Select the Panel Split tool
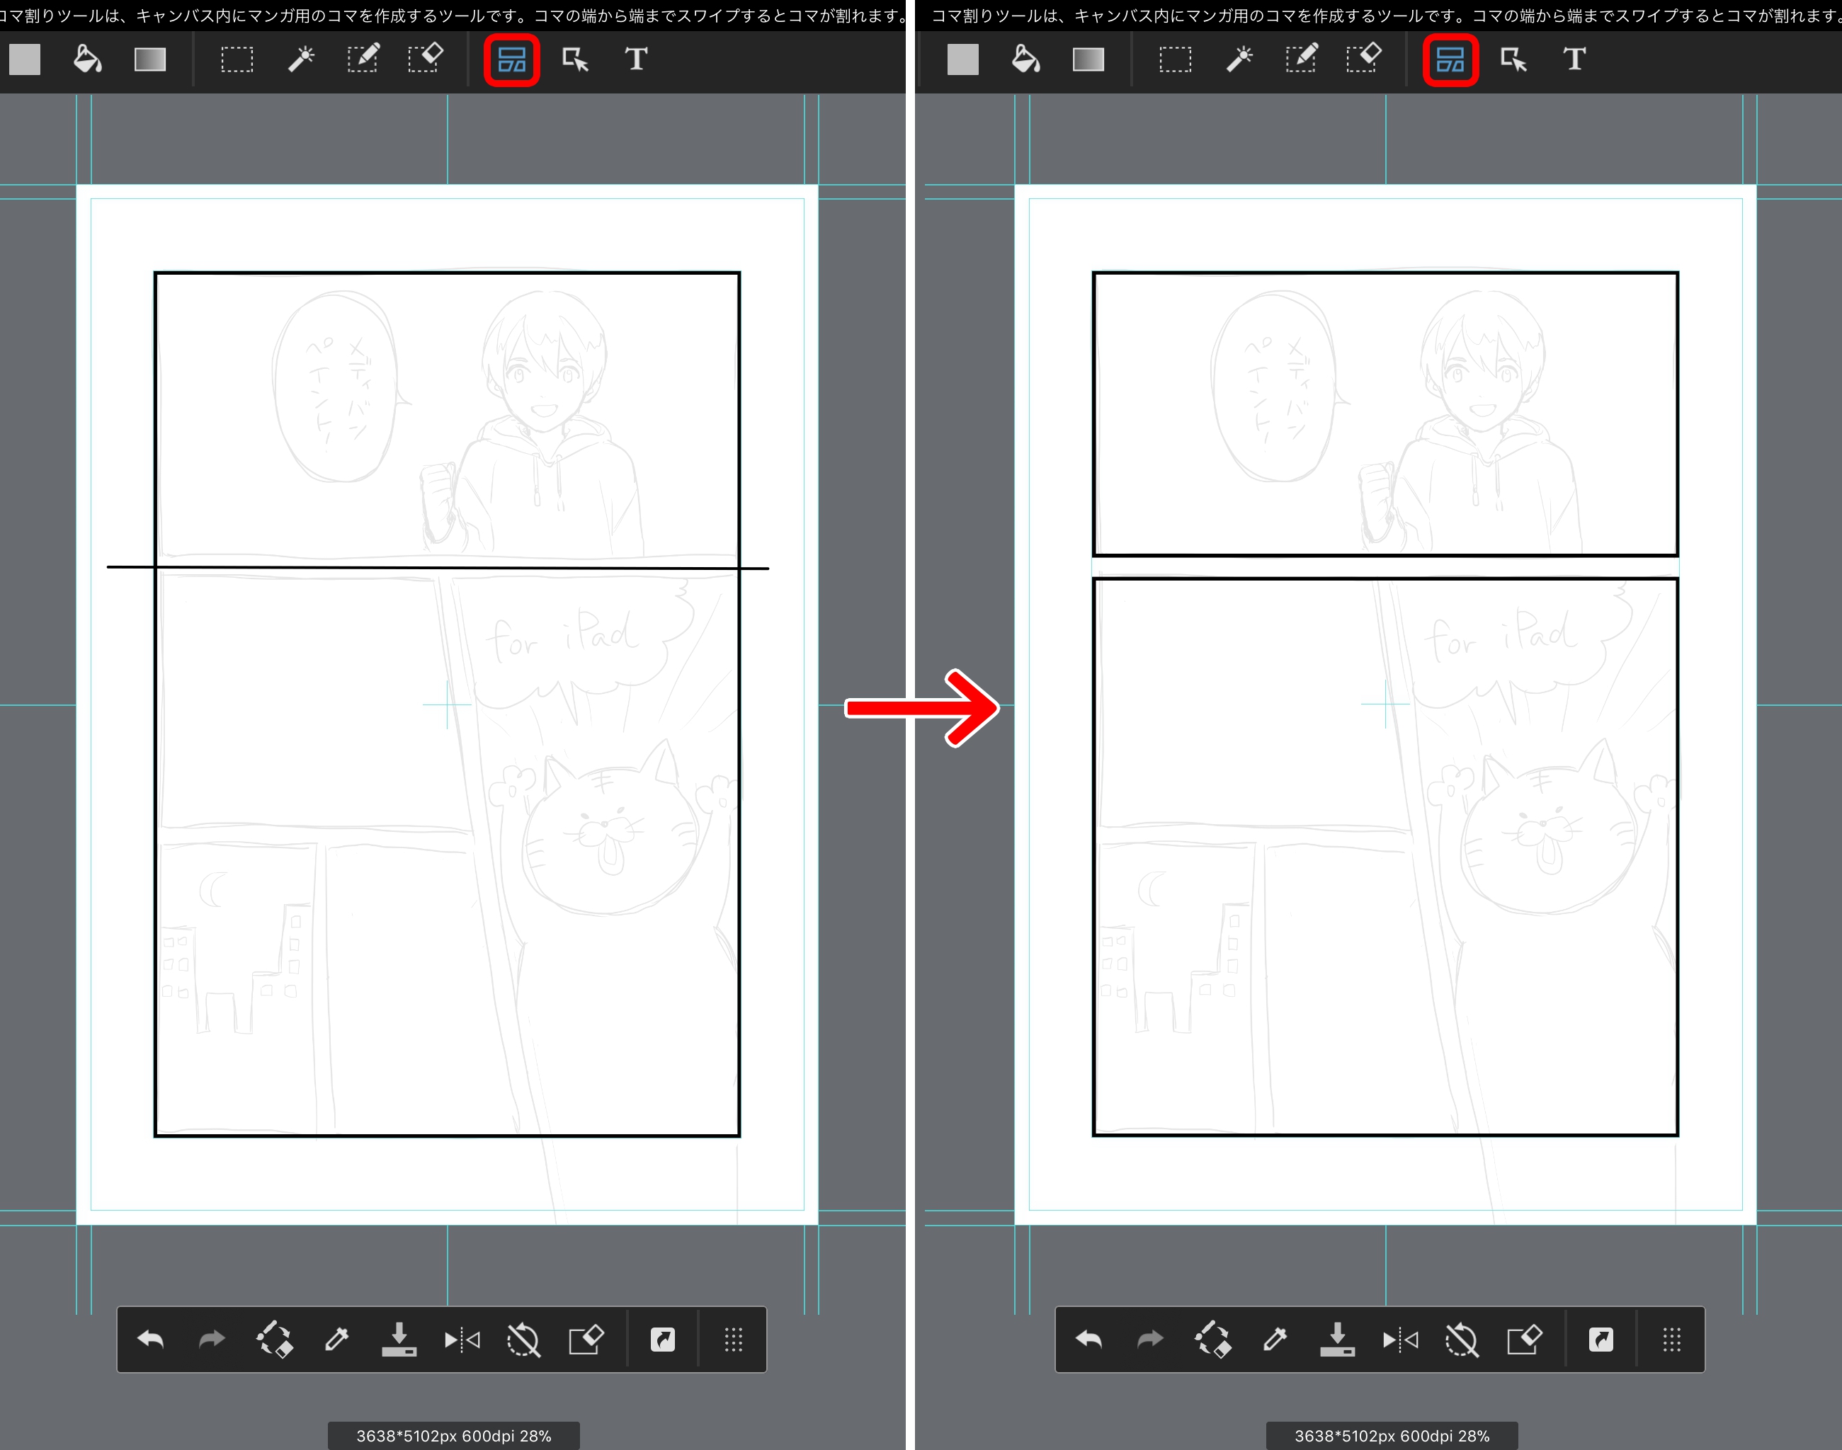 coord(512,59)
